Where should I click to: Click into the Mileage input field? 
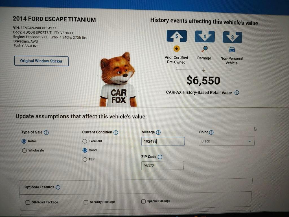tap(163, 141)
